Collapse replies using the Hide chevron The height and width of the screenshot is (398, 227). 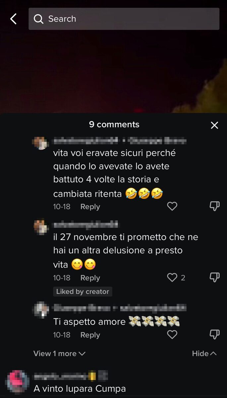click(204, 354)
